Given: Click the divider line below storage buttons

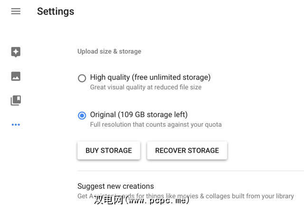Looking at the screenshot, I should click(190, 171).
